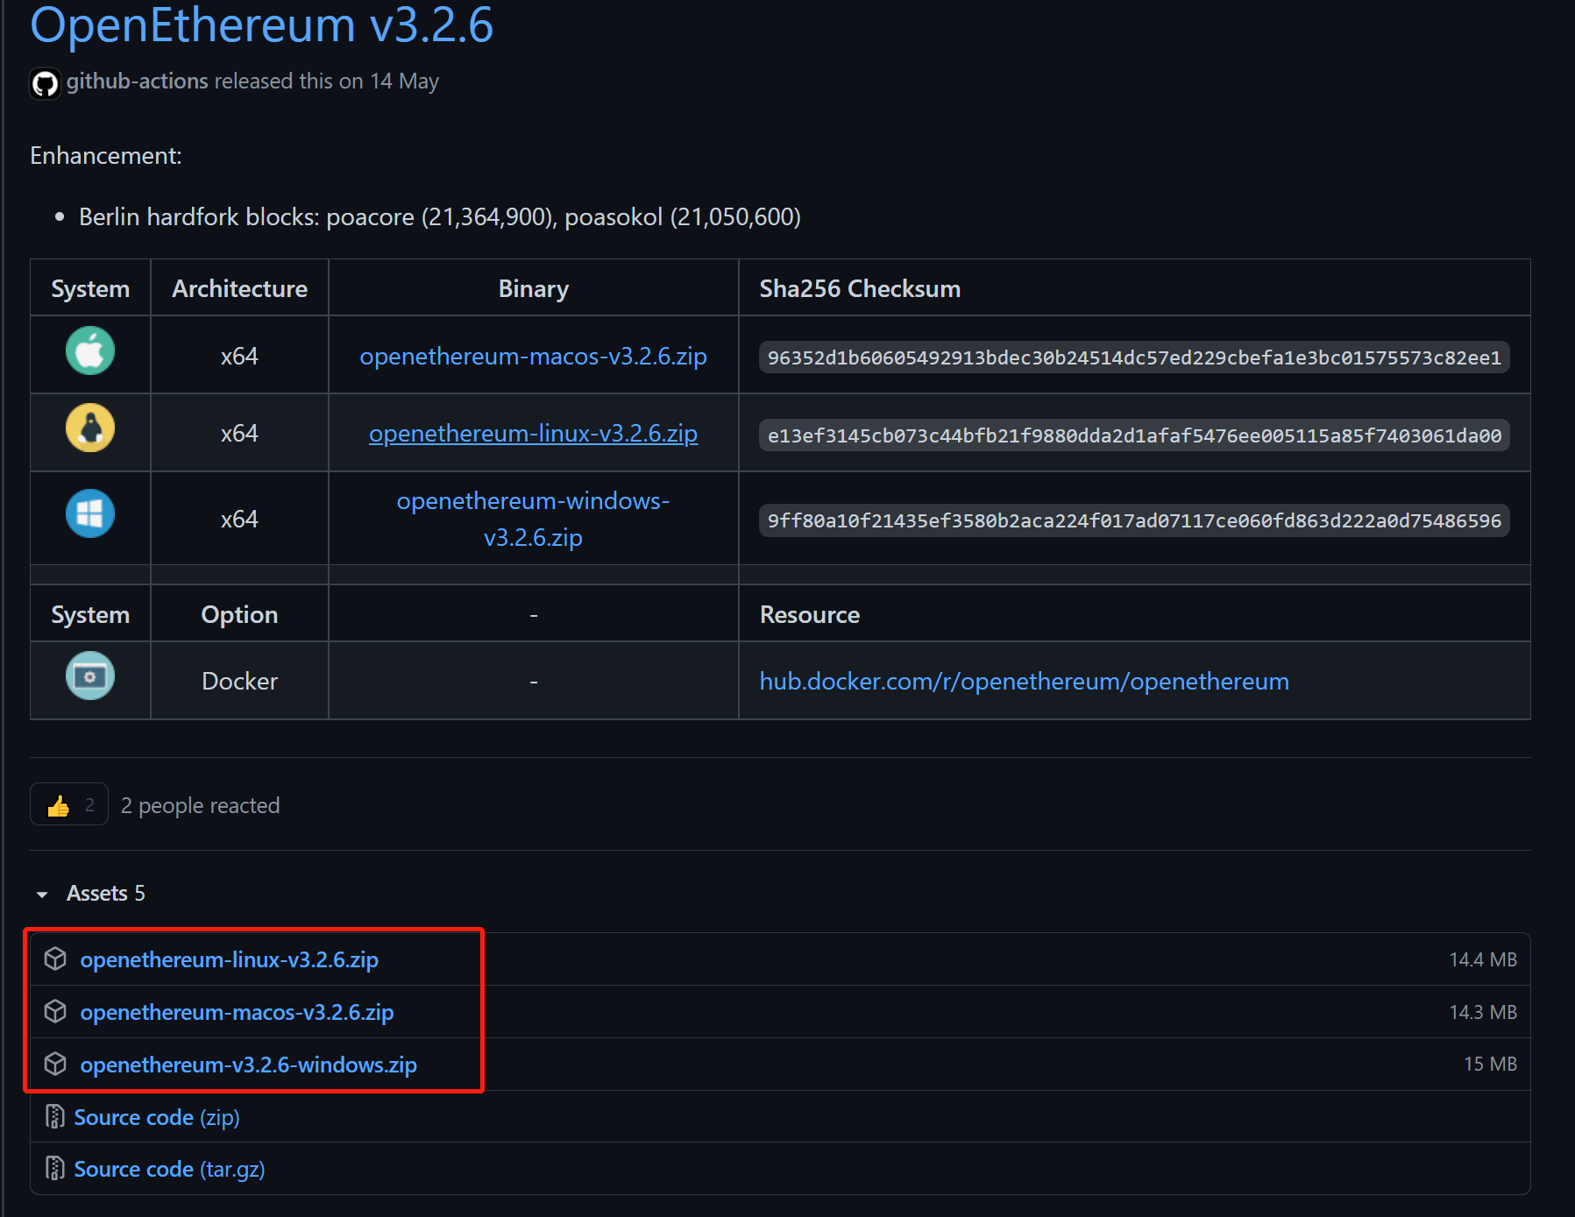Image resolution: width=1575 pixels, height=1217 pixels.
Task: Click zip file icon beside Source code (zip)
Action: (55, 1116)
